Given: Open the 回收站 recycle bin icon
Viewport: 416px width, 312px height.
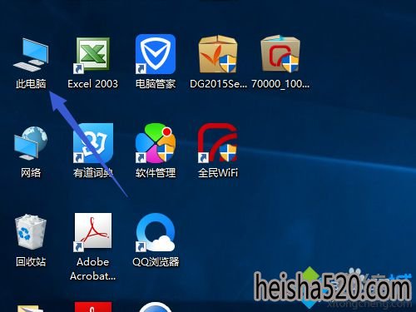Looking at the screenshot, I should tap(31, 231).
